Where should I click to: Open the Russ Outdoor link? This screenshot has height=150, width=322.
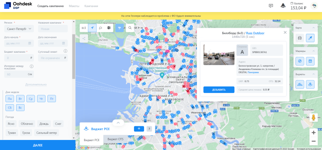coord(255,33)
